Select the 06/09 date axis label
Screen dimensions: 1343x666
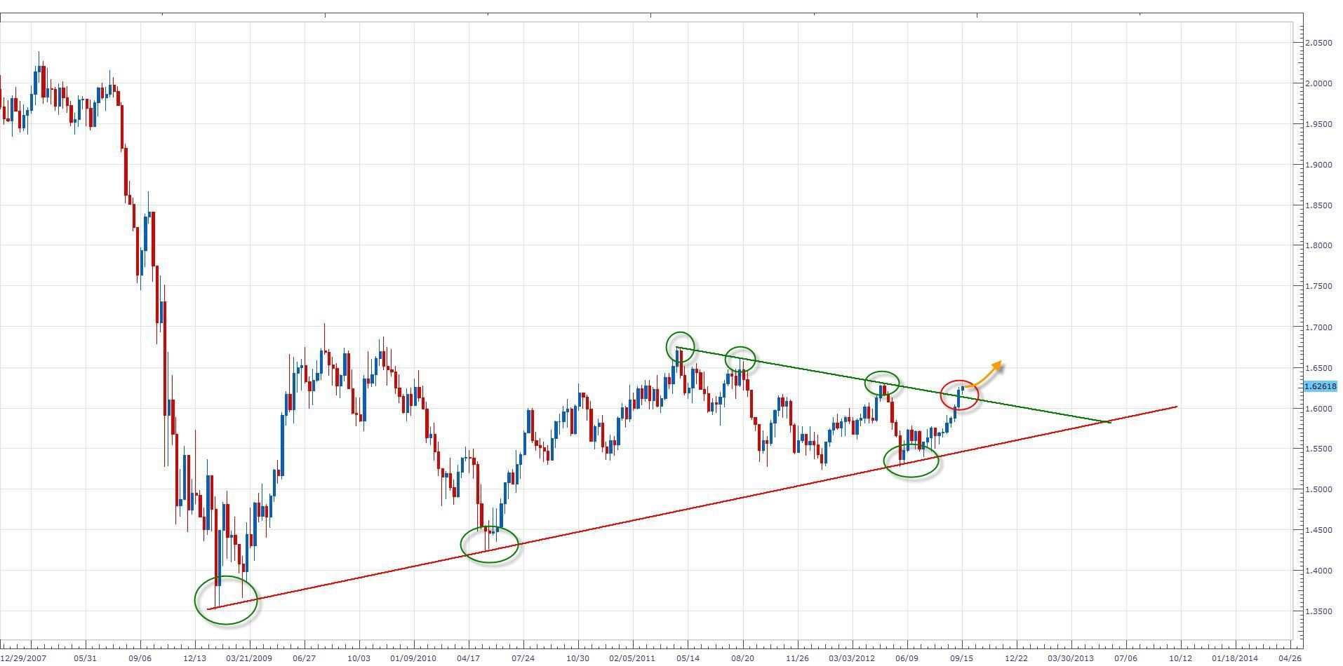coord(907,658)
